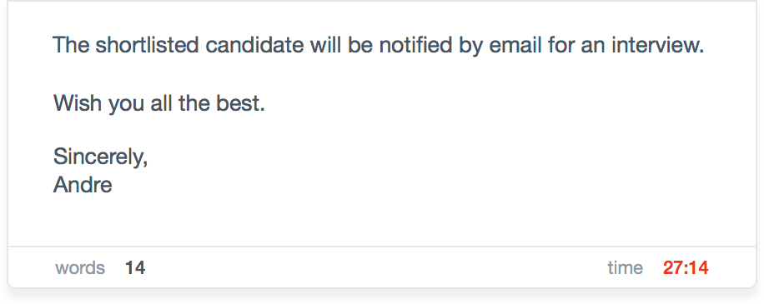The image size is (764, 304).
Task: Click the empty footer area between counters
Action: [x=375, y=267]
